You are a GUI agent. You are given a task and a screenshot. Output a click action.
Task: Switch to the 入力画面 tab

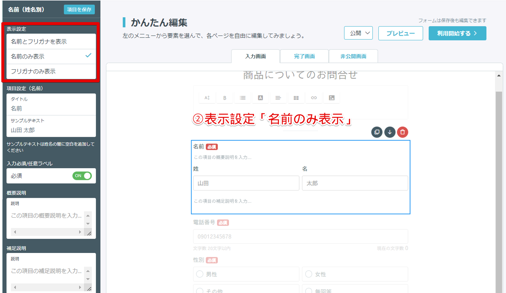255,56
